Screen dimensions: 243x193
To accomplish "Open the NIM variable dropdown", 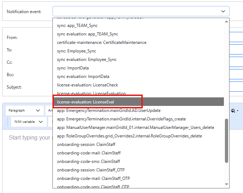I will click(x=29, y=122).
